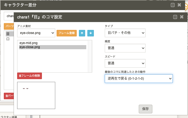This screenshot has width=188, height=118.
Task: Close the chara1『目』のコマ設定 dialog
Action: (181, 17)
